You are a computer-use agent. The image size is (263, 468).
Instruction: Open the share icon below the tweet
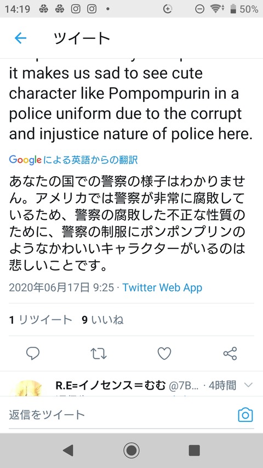point(230,354)
